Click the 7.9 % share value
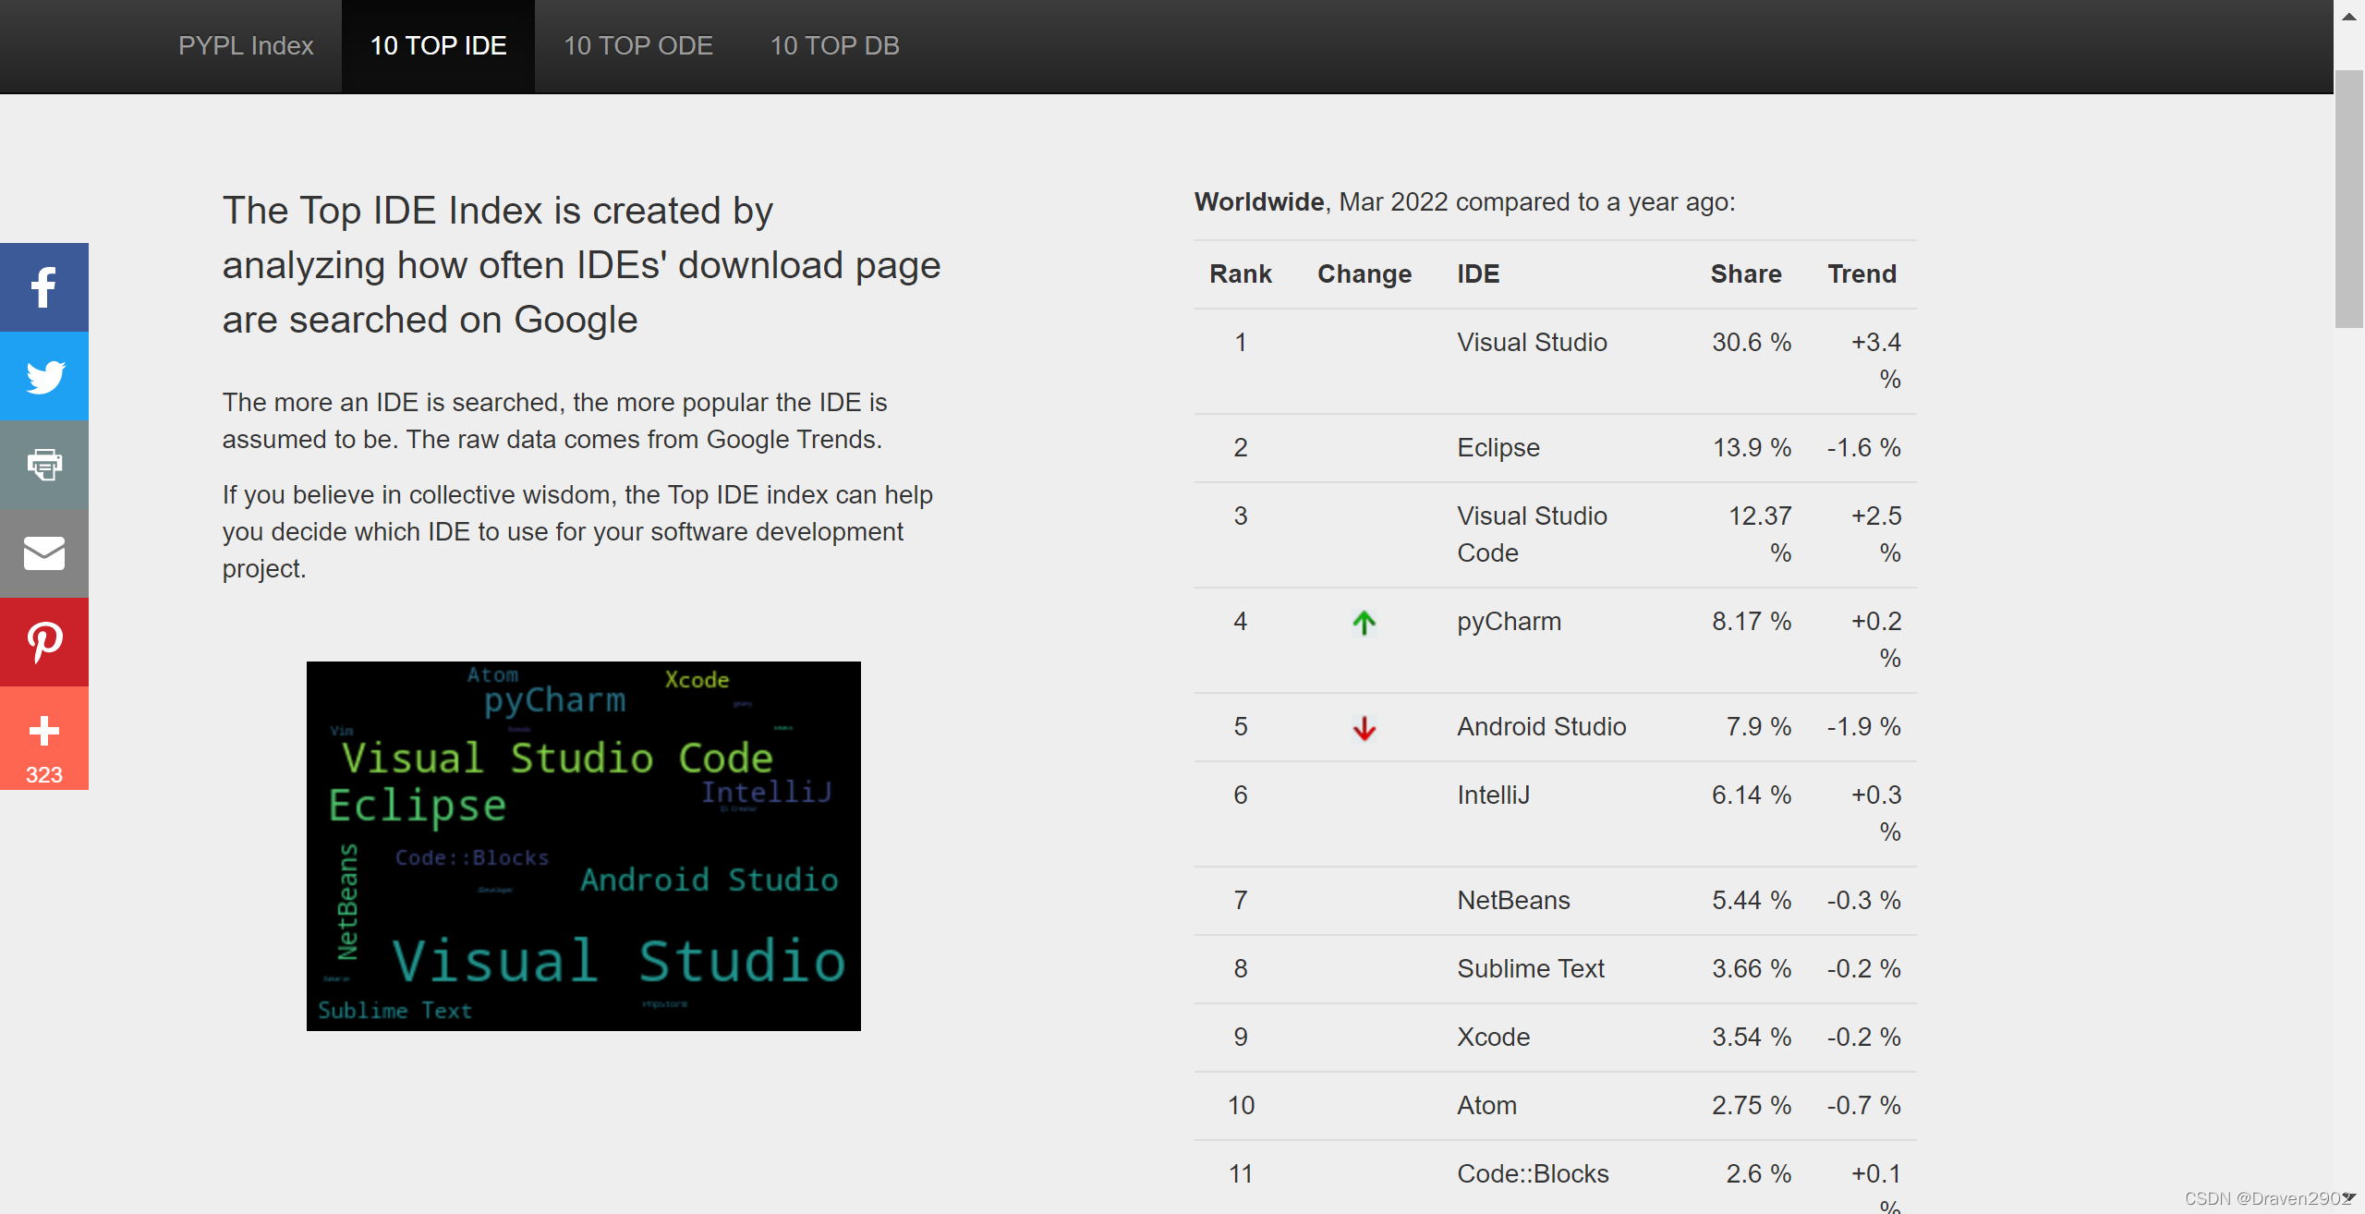2365x1214 pixels. (x=1758, y=726)
